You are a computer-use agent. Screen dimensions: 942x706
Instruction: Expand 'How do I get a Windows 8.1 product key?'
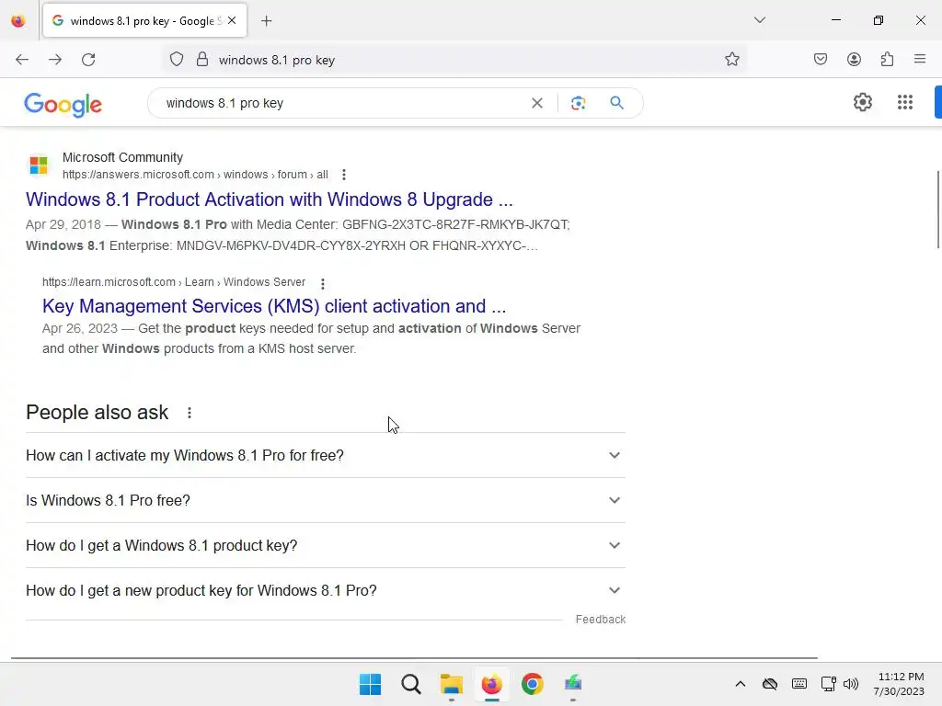[325, 546]
